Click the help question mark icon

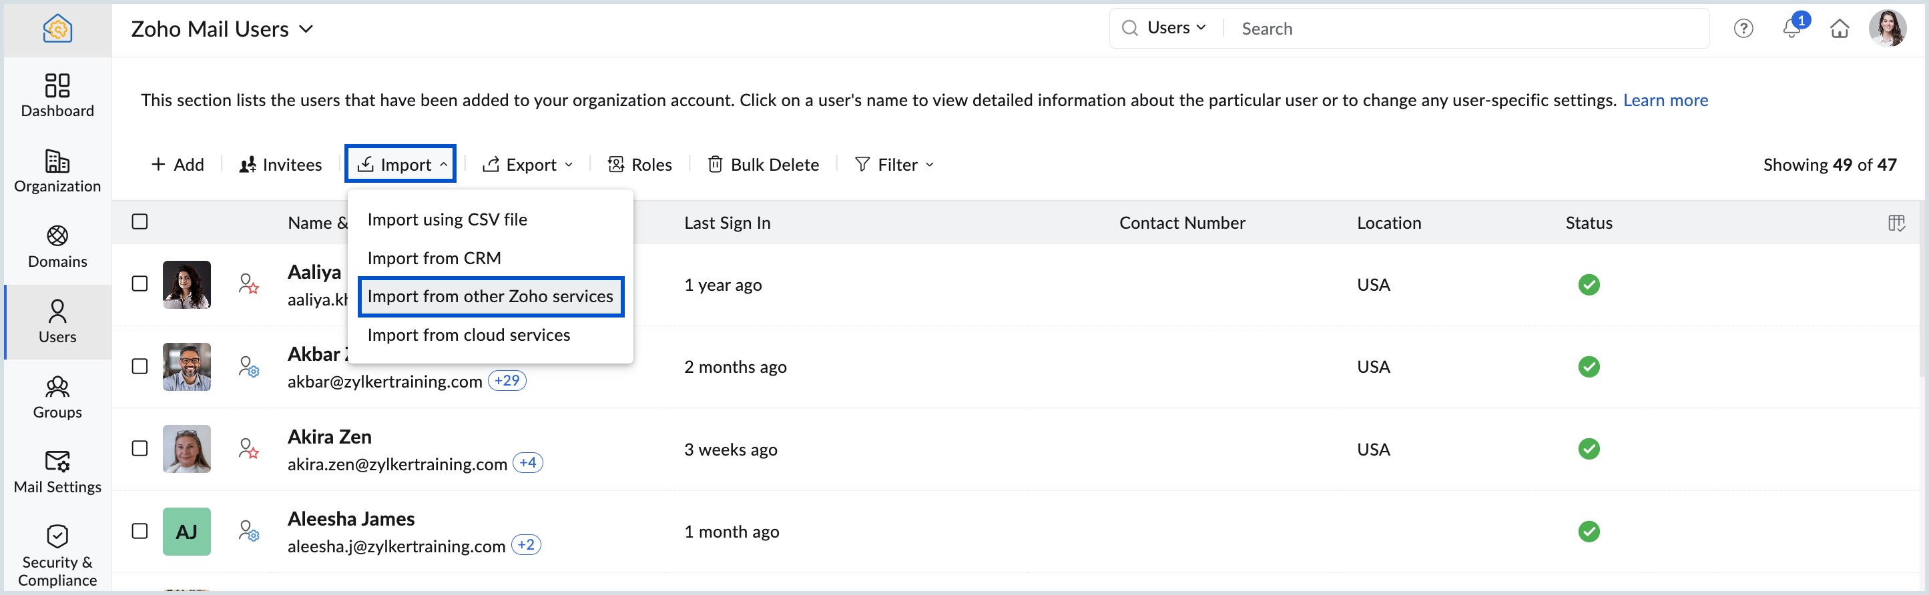(x=1743, y=29)
